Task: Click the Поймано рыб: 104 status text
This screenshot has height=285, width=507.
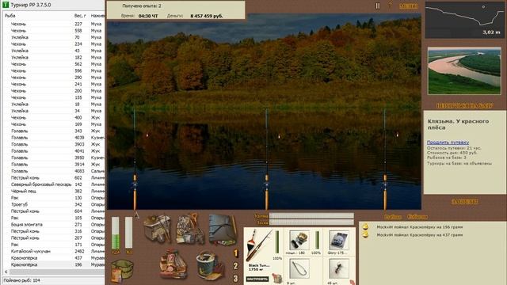Action: (21, 280)
